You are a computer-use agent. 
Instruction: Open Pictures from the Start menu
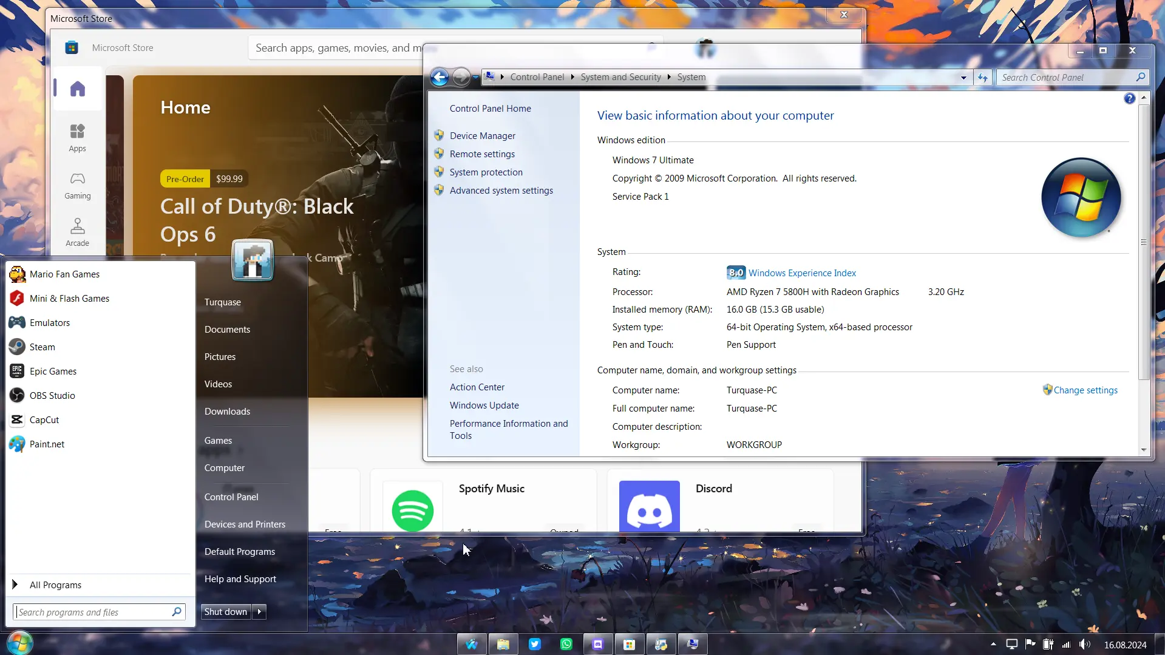(x=220, y=357)
